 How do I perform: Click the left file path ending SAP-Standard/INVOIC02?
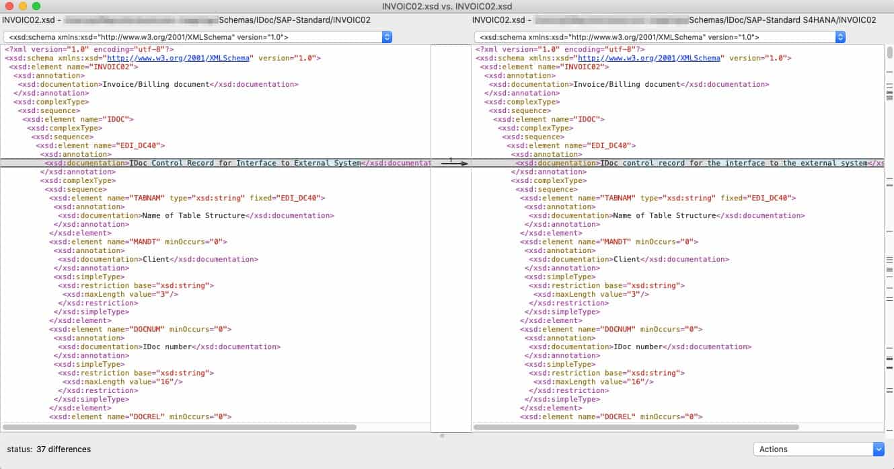click(x=186, y=20)
